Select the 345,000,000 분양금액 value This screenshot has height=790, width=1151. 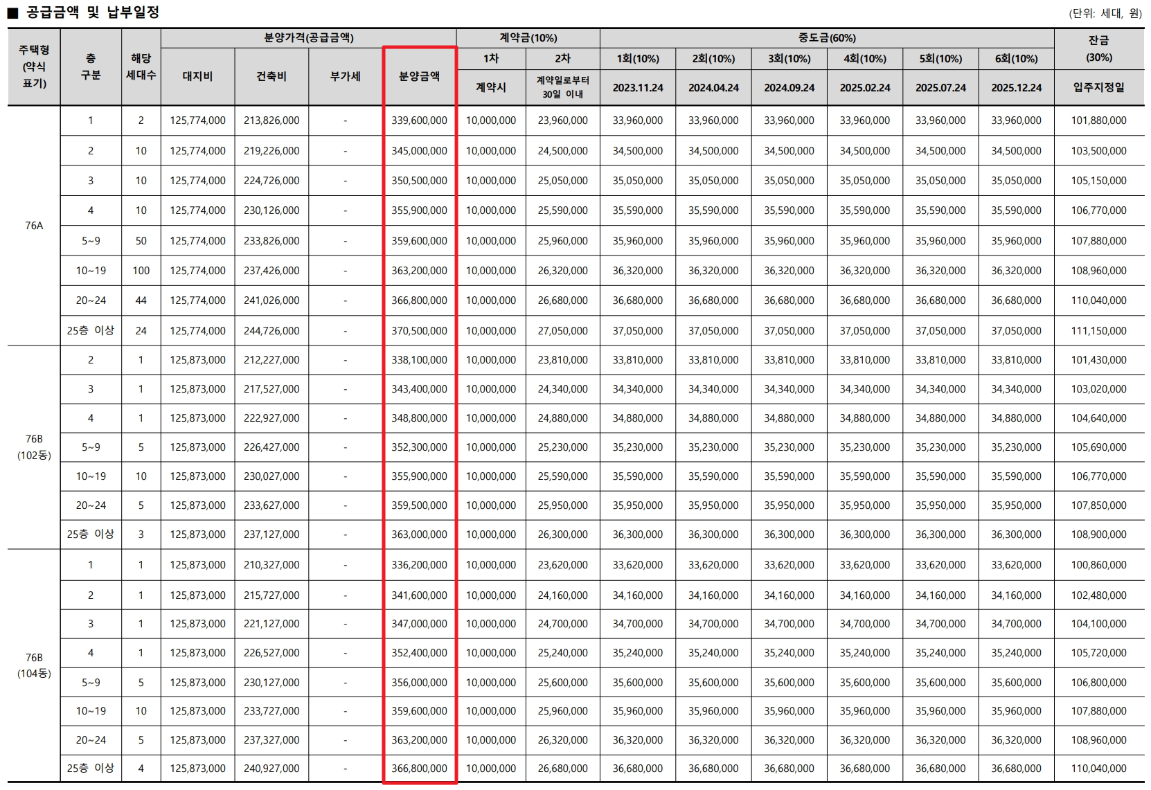pos(419,151)
